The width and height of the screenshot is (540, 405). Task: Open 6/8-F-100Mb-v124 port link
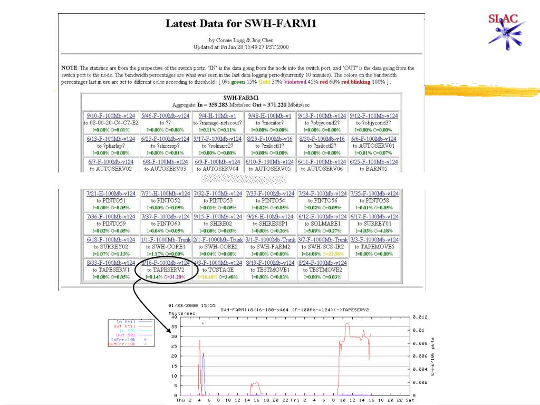click(165, 162)
